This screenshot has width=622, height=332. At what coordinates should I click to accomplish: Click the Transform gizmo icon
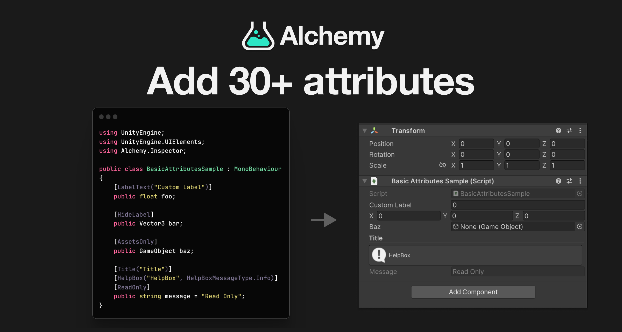[374, 130]
